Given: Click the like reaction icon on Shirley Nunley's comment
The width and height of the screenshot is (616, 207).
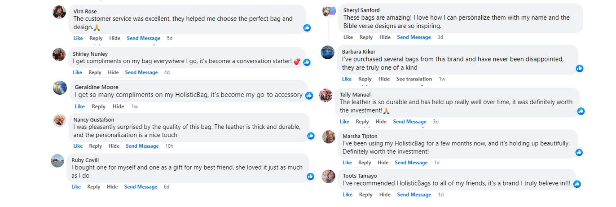Looking at the screenshot, I should [x=307, y=62].
